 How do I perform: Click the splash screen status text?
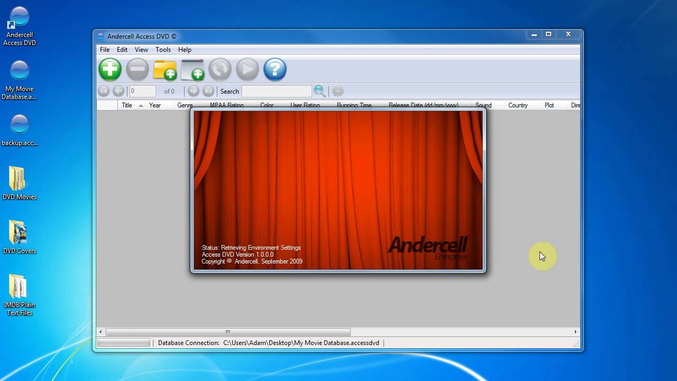(251, 248)
